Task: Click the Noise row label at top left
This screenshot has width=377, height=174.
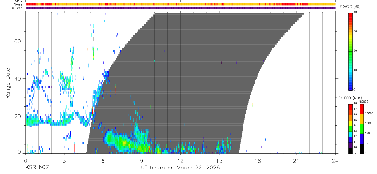Action: click(19, 4)
